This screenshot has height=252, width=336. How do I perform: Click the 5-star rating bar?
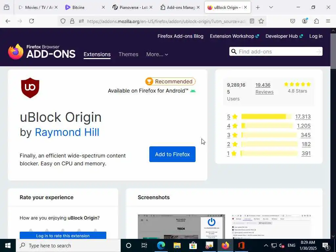(x=266, y=116)
